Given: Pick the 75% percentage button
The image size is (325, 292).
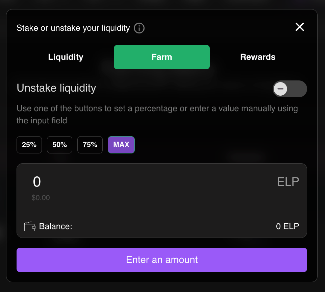Looking at the screenshot, I should pos(90,145).
